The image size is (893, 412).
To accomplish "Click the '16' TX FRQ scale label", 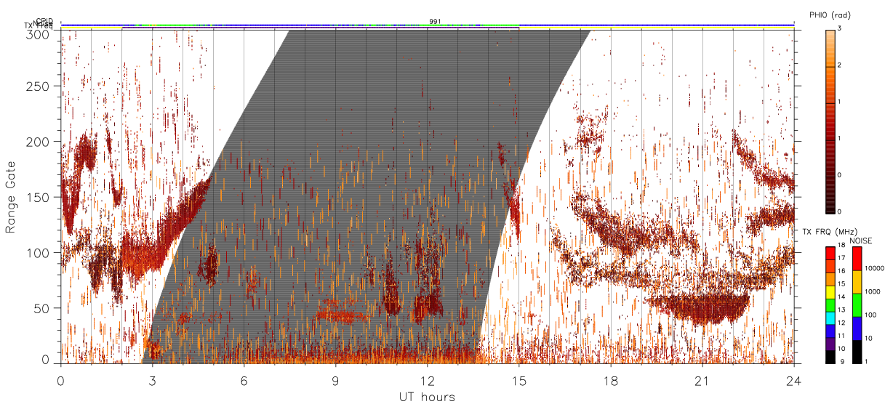I will (841, 271).
